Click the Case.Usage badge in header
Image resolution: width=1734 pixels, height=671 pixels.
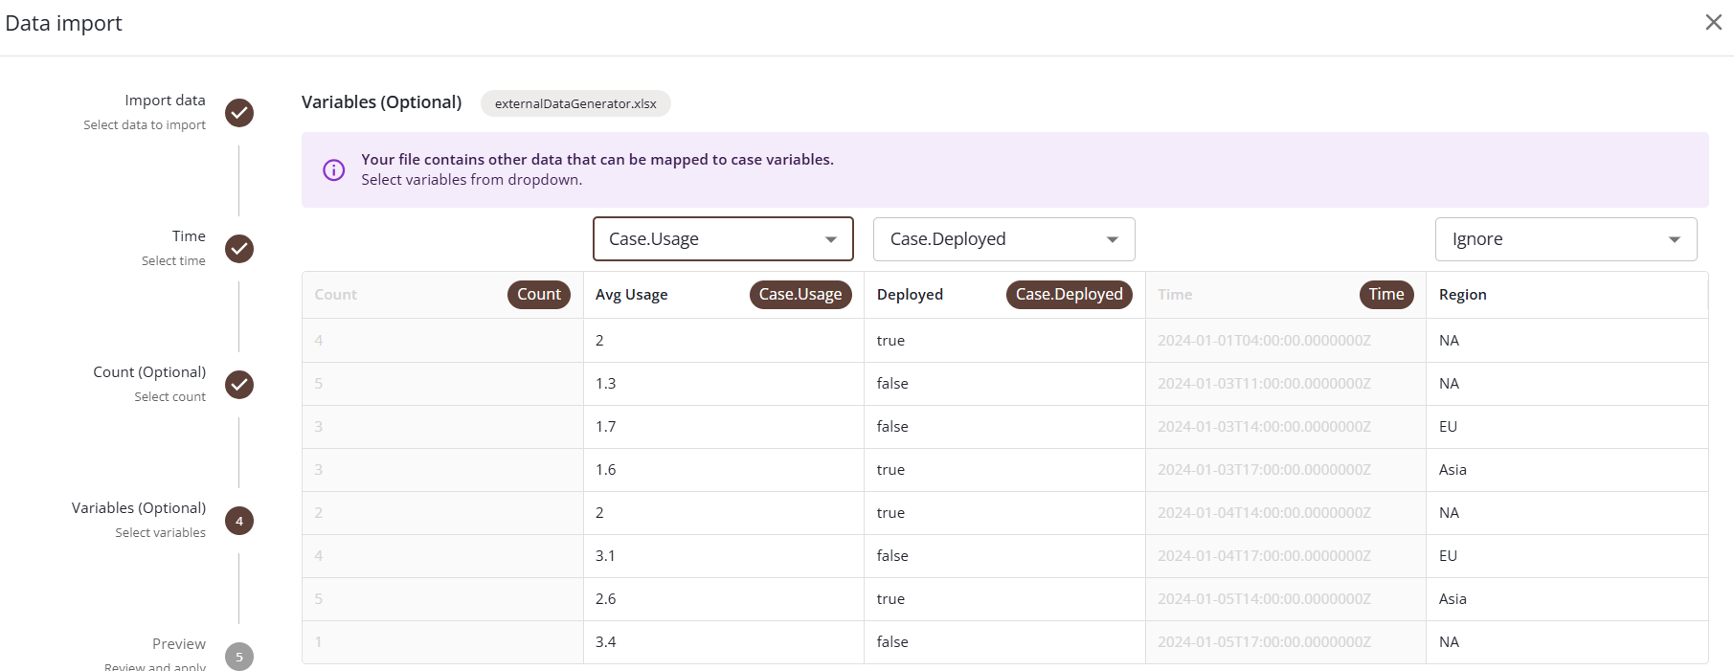click(799, 295)
